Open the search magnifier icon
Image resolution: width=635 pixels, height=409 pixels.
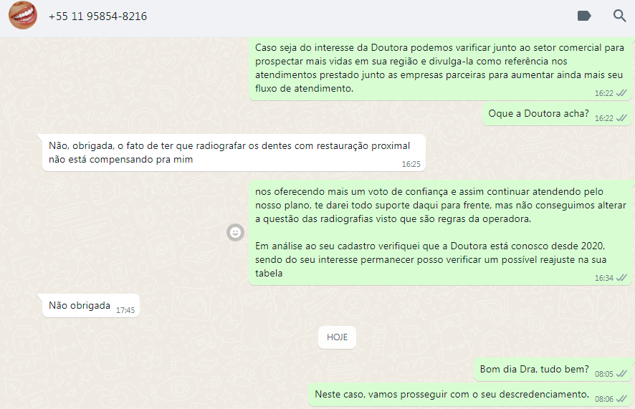point(619,16)
